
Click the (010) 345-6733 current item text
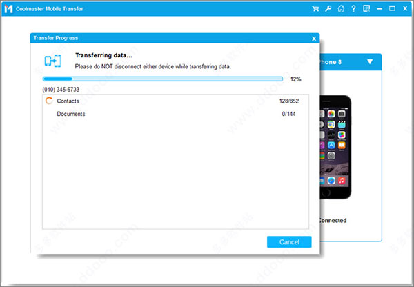pos(61,90)
